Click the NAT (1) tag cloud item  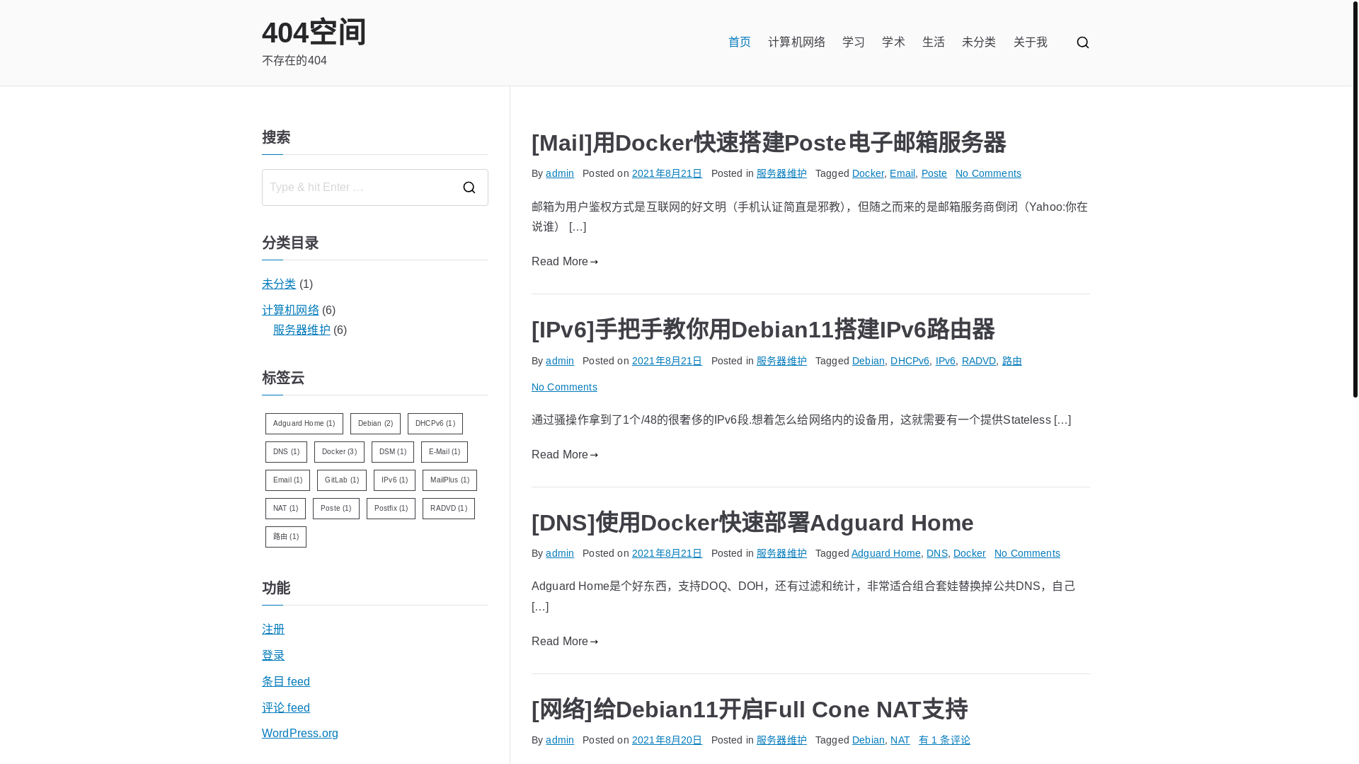[x=285, y=509]
